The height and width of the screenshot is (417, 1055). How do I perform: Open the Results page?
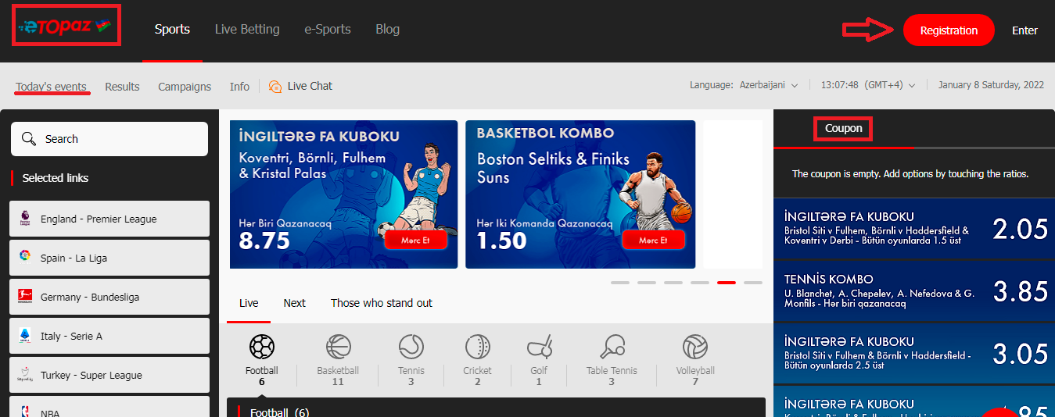tap(122, 86)
